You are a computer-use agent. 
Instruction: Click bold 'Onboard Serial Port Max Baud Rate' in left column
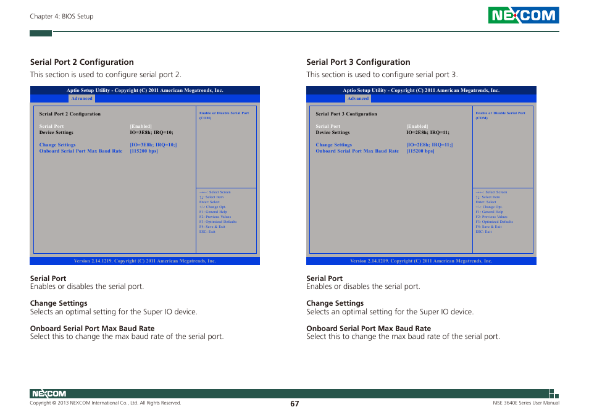tap(93, 329)
